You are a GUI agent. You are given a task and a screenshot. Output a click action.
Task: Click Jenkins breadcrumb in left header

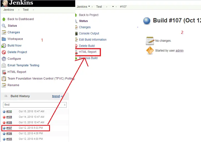(9, 10)
